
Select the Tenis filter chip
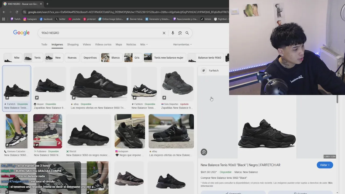pos(33,58)
